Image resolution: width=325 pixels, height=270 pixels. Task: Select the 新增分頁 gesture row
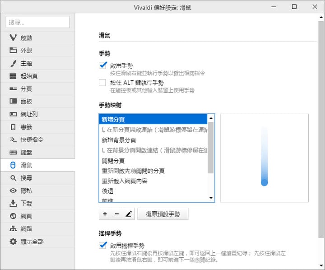(153, 119)
